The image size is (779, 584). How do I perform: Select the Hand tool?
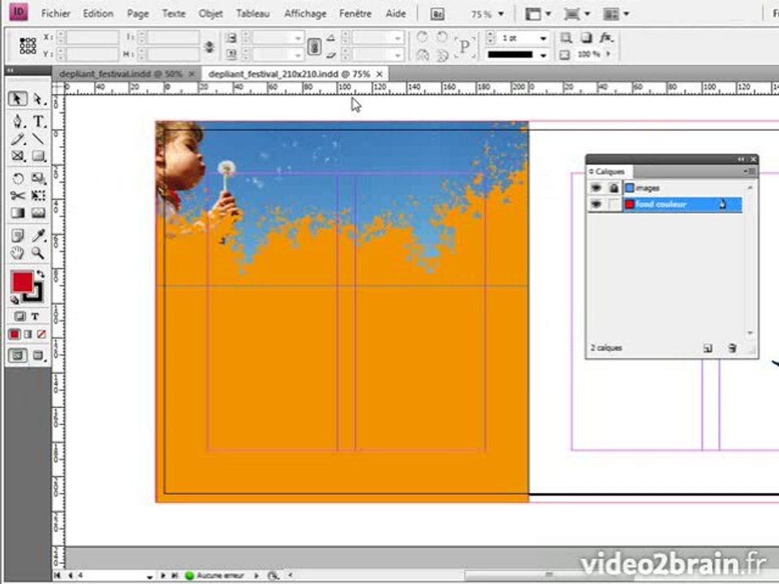(17, 253)
